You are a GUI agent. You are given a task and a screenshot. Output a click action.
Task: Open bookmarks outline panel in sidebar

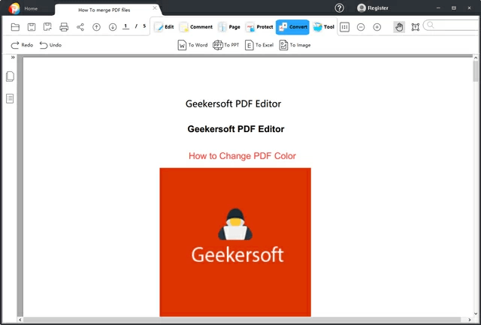tap(11, 98)
